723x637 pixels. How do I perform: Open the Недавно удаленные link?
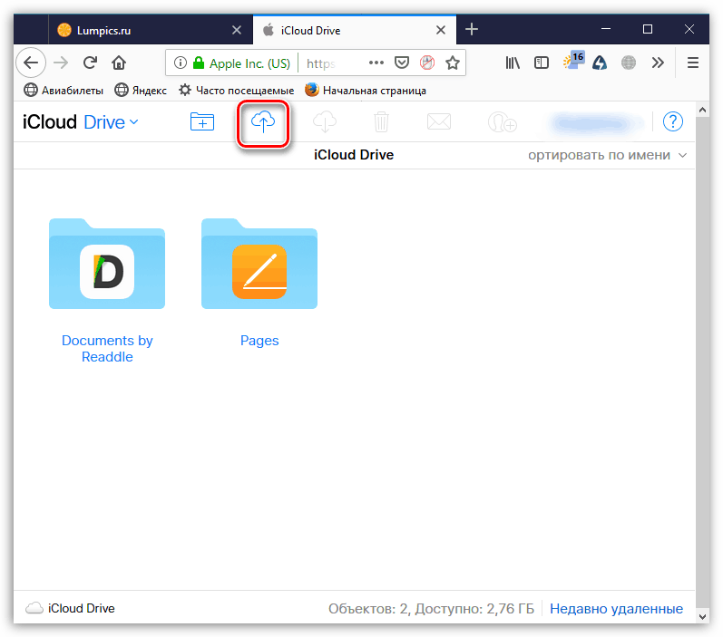[616, 608]
